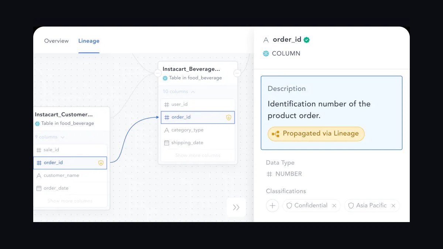Expand the 9 columns list
The height and width of the screenshot is (249, 443).
[x=49, y=137]
